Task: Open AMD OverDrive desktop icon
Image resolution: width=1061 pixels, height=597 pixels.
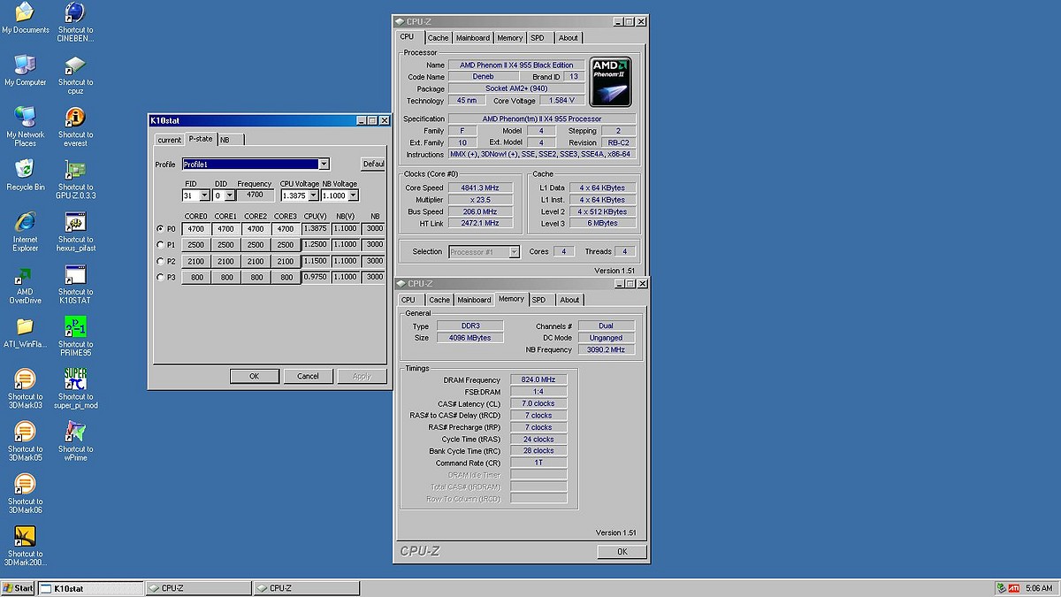Action: pyautogui.click(x=25, y=276)
